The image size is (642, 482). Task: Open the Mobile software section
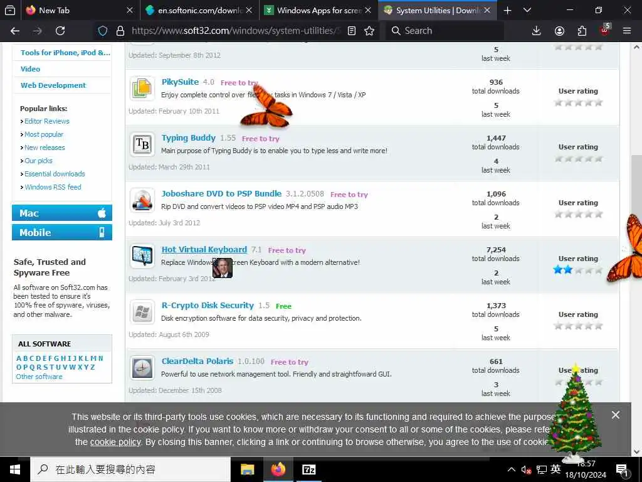[62, 232]
